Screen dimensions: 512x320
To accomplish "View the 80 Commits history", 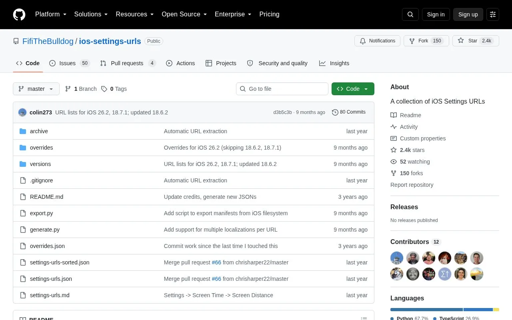I will click(349, 112).
